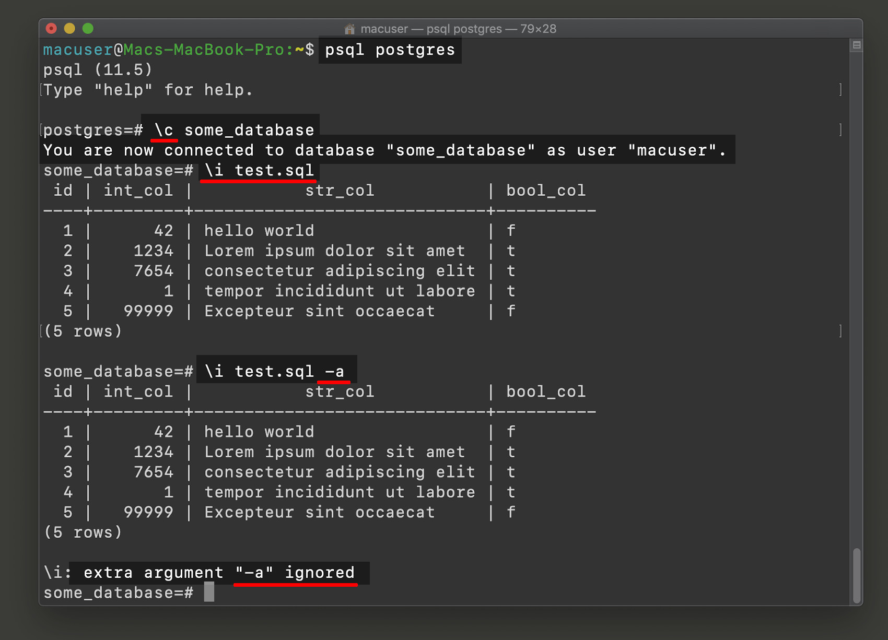Select the highlighted 'psql postgres' command
This screenshot has height=640, width=888.
(x=389, y=50)
